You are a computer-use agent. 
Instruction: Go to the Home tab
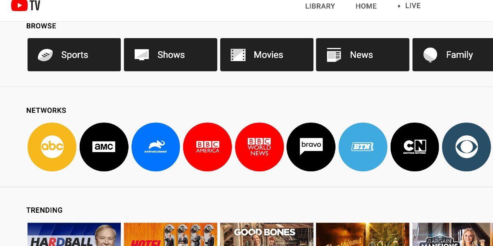tap(366, 6)
